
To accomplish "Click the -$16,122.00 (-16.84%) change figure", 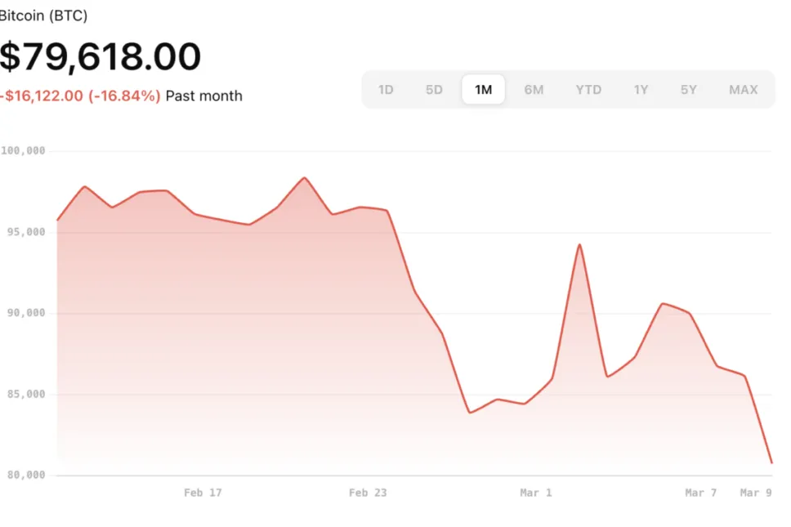I will (80, 96).
